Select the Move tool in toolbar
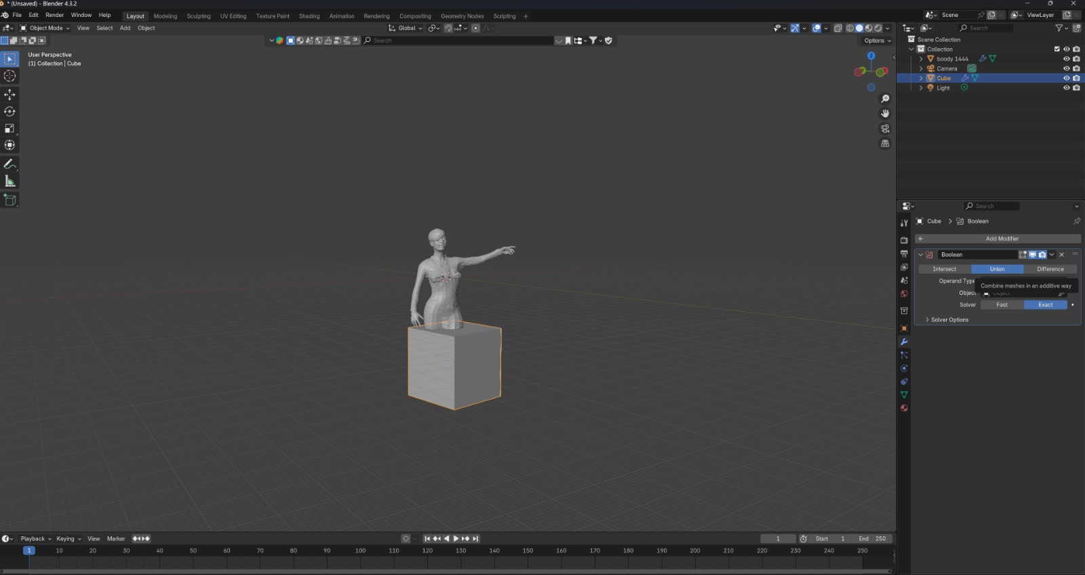The height and width of the screenshot is (575, 1085). click(9, 94)
